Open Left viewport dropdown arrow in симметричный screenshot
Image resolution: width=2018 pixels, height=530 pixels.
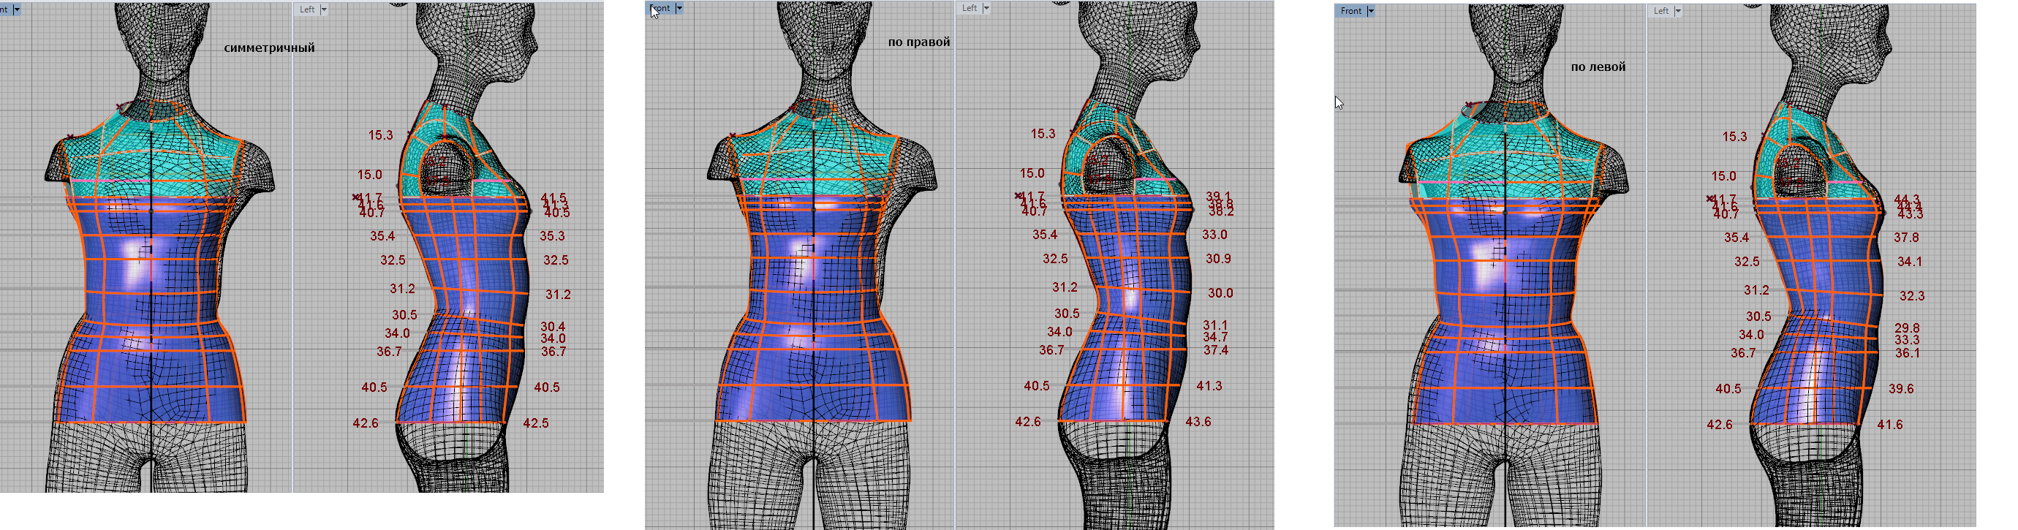pos(325,10)
